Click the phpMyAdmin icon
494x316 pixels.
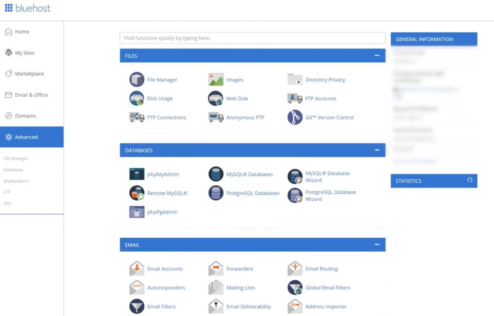[x=137, y=174]
